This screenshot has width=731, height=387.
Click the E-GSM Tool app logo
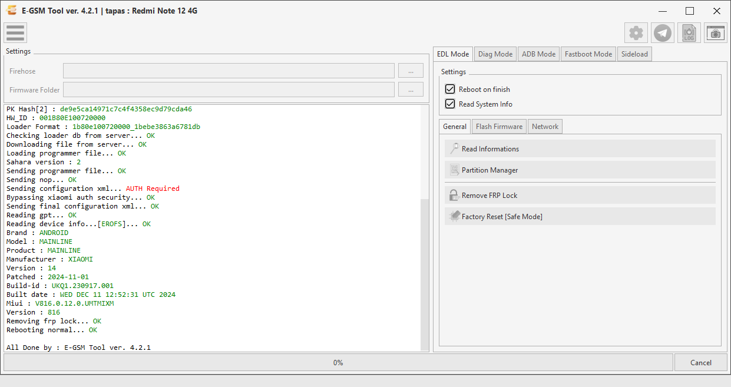click(11, 11)
